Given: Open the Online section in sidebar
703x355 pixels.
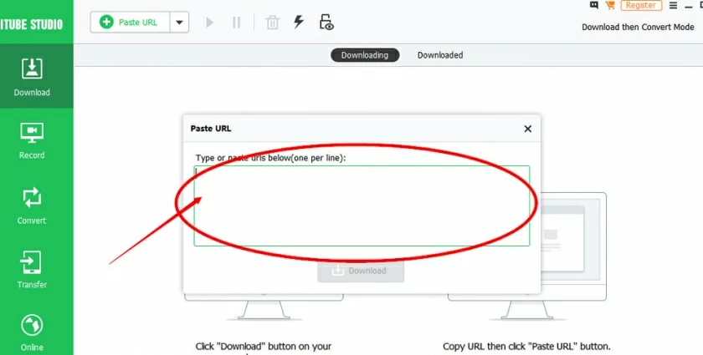Looking at the screenshot, I should tap(32, 333).
